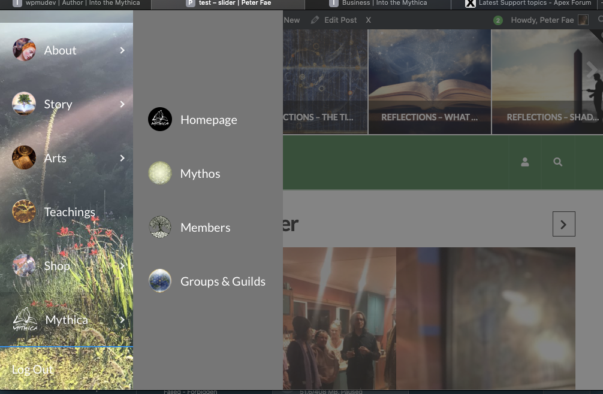Click the Shop round icon
Viewport: 603px width, 394px height.
[x=24, y=265]
